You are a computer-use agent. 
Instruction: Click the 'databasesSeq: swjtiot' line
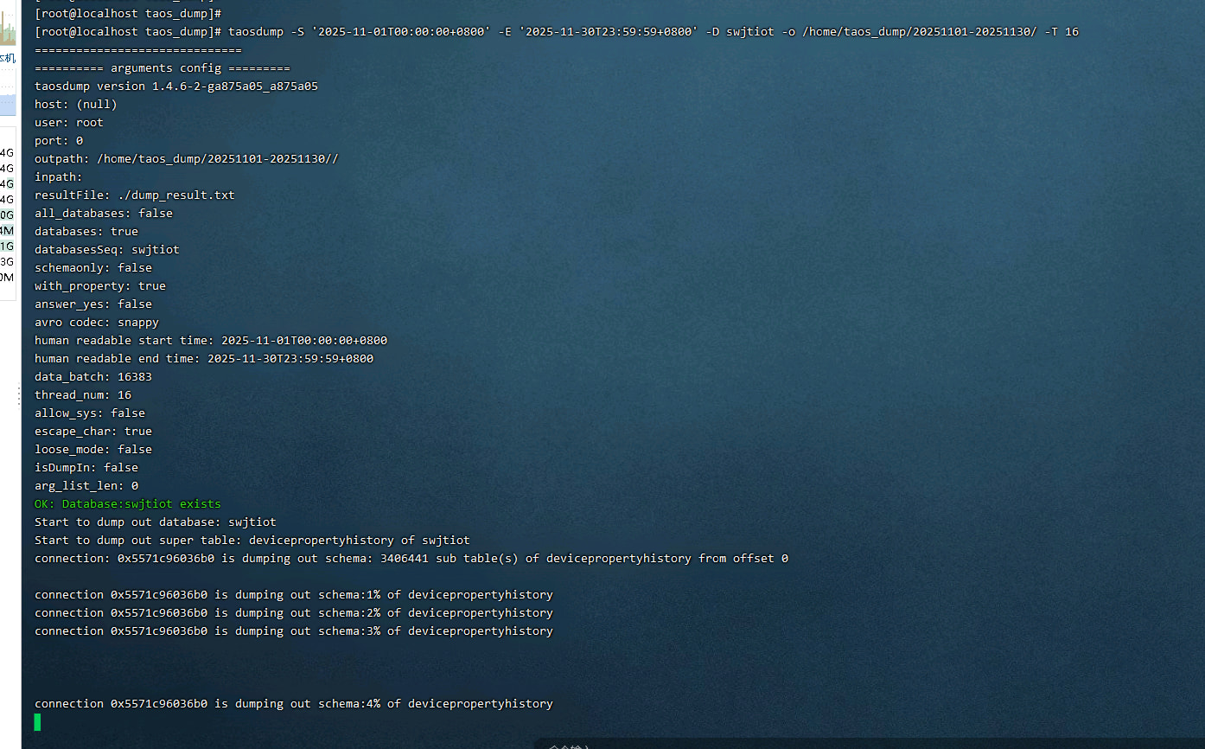[106, 250]
